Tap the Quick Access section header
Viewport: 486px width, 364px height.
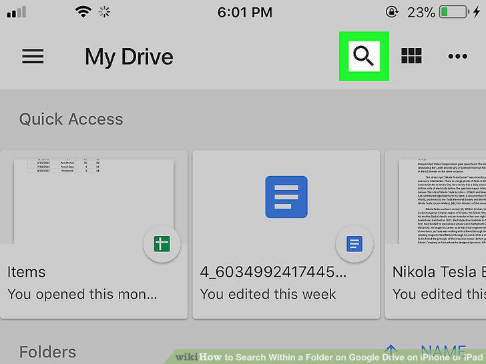tap(71, 119)
